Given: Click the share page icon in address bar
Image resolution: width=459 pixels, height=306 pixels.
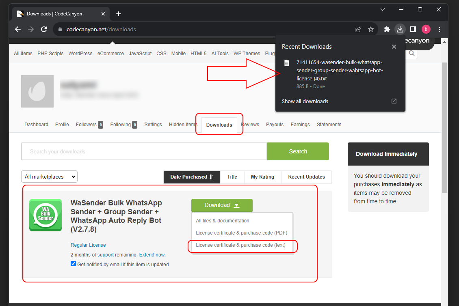Looking at the screenshot, I should (x=358, y=29).
